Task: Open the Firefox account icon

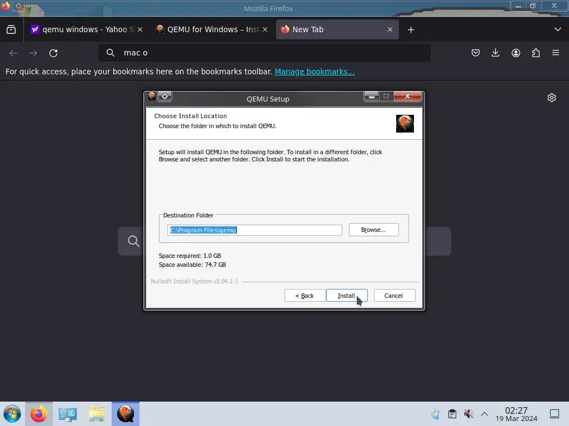Action: pyautogui.click(x=516, y=53)
